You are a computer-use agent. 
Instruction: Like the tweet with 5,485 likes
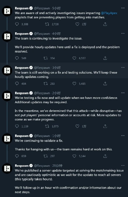click(74, 83)
